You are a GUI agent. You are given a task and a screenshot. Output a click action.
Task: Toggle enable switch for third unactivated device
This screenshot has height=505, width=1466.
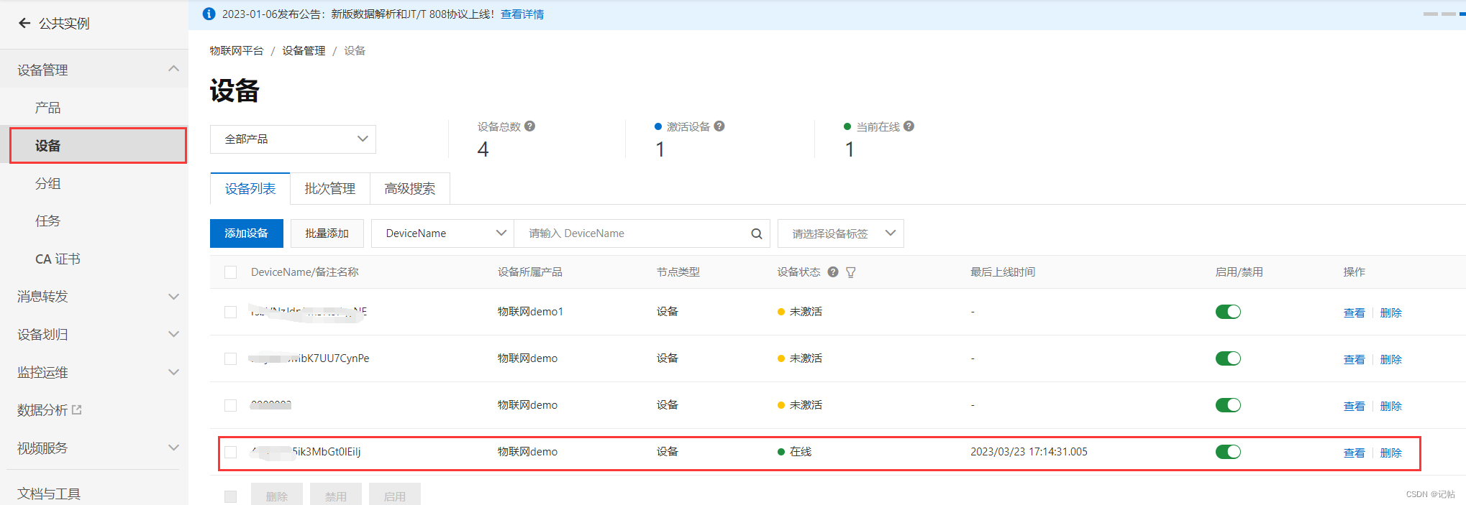click(x=1228, y=405)
